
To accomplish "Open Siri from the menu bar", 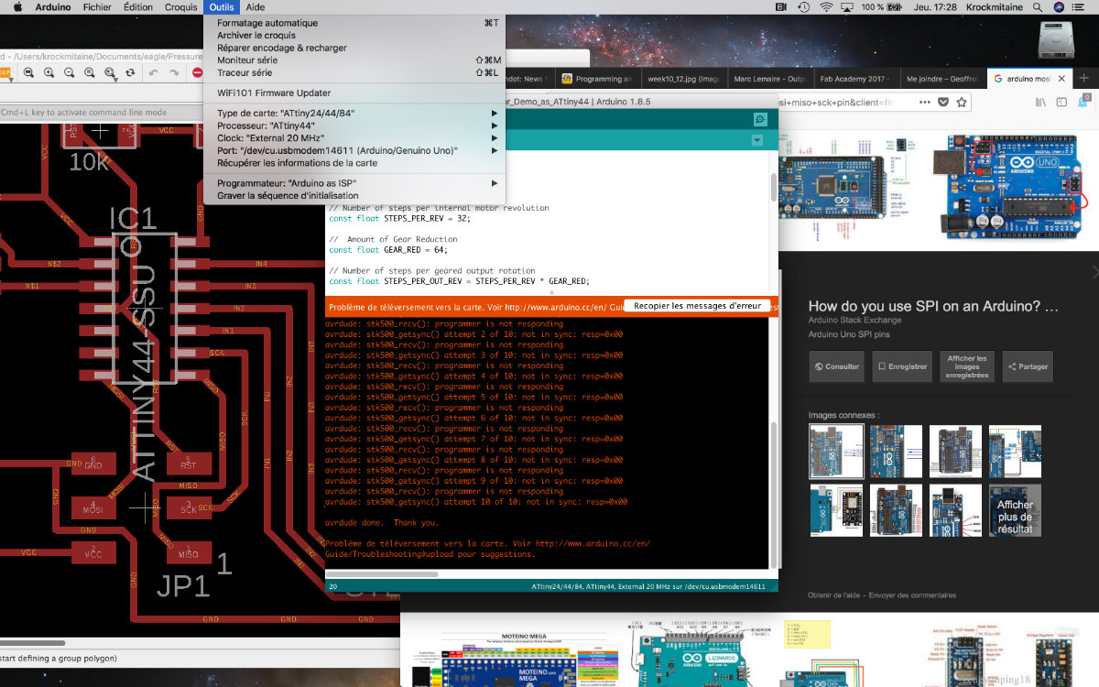I will point(1060,7).
